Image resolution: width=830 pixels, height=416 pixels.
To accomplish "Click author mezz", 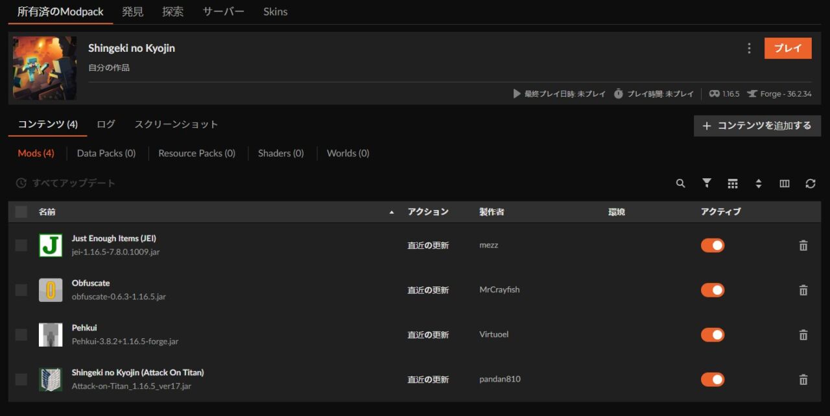I will click(489, 246).
